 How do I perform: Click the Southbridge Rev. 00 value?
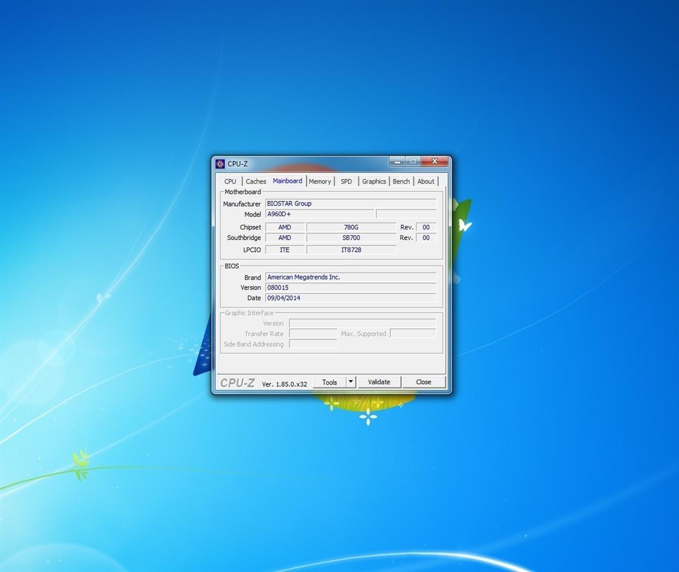pos(426,238)
